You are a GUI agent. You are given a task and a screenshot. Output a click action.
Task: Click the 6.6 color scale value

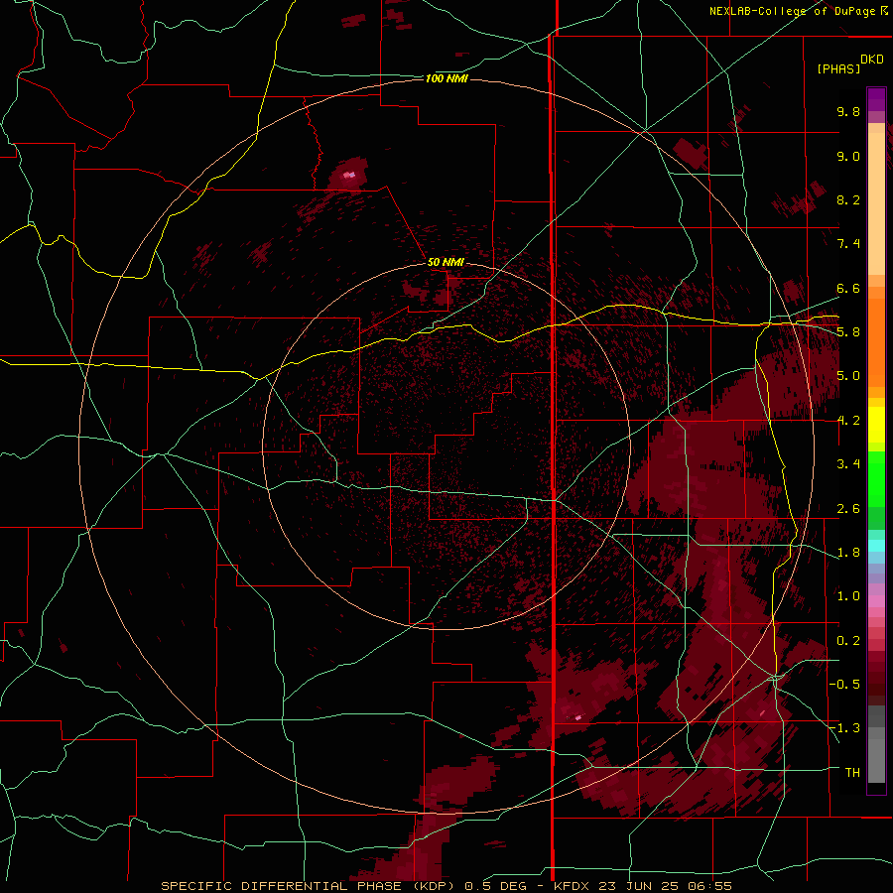(x=848, y=288)
